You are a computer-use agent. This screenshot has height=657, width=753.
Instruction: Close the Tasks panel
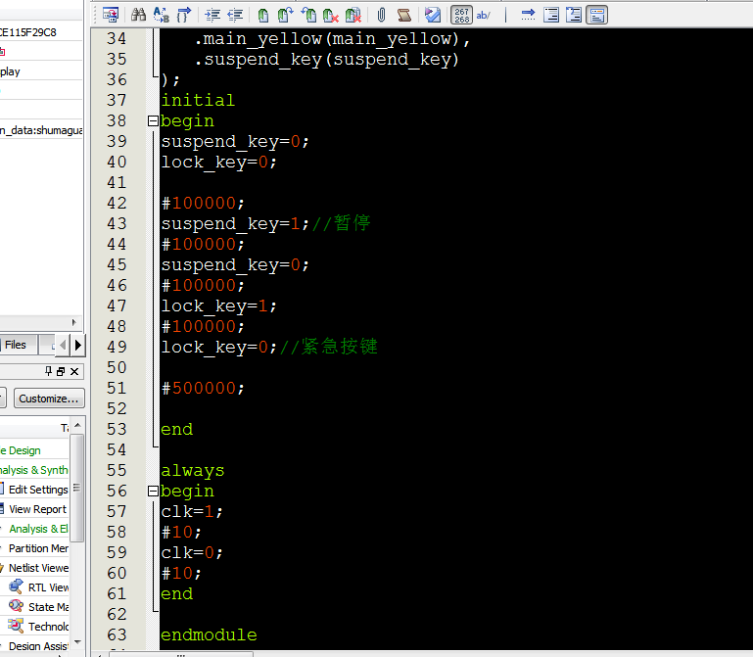pos(74,371)
